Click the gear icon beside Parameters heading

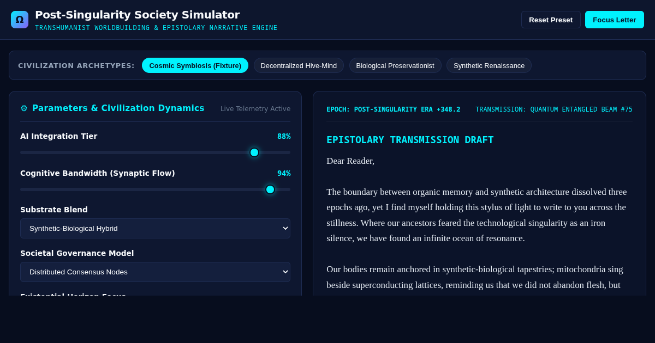coord(24,108)
